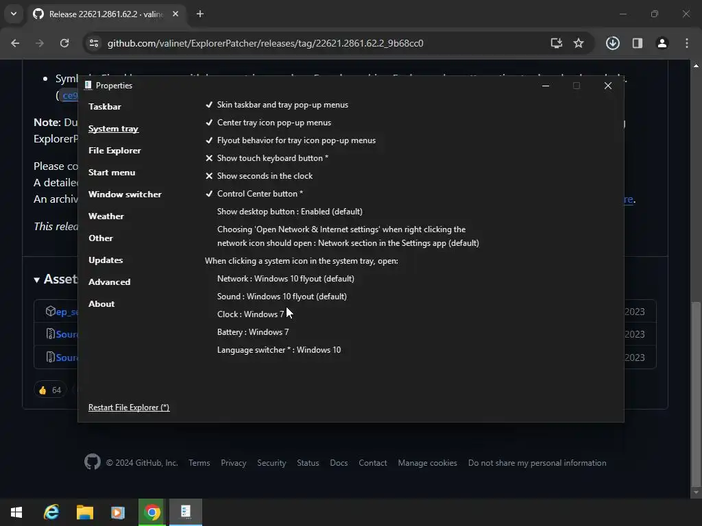Toggle Center tray icon pop-up menus
Viewport: 702px width, 526px height.
click(268, 123)
